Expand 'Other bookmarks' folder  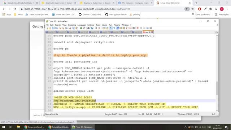tap(203, 14)
